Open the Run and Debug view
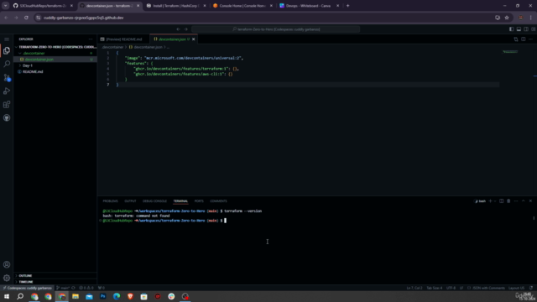 click(7, 91)
